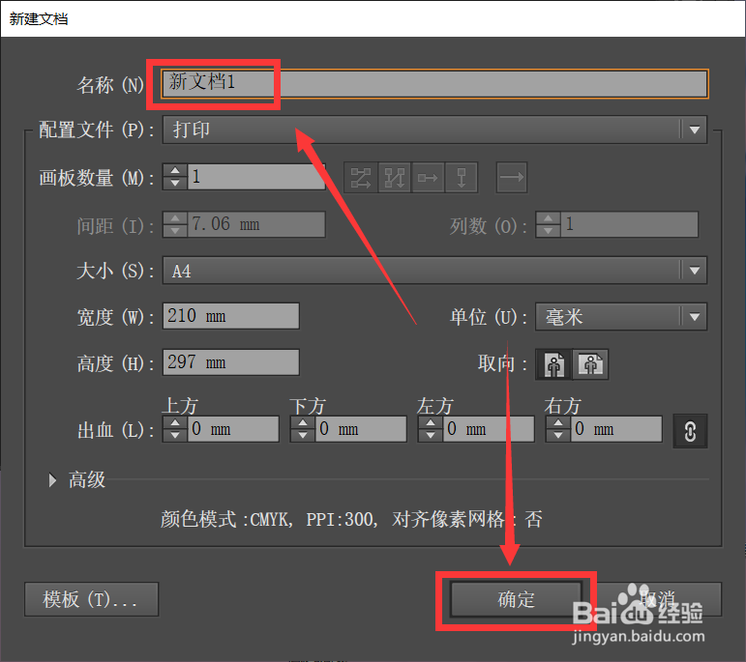Viewport: 746px width, 662px height.
Task: Choose portrait orientation icon
Action: pos(553,364)
